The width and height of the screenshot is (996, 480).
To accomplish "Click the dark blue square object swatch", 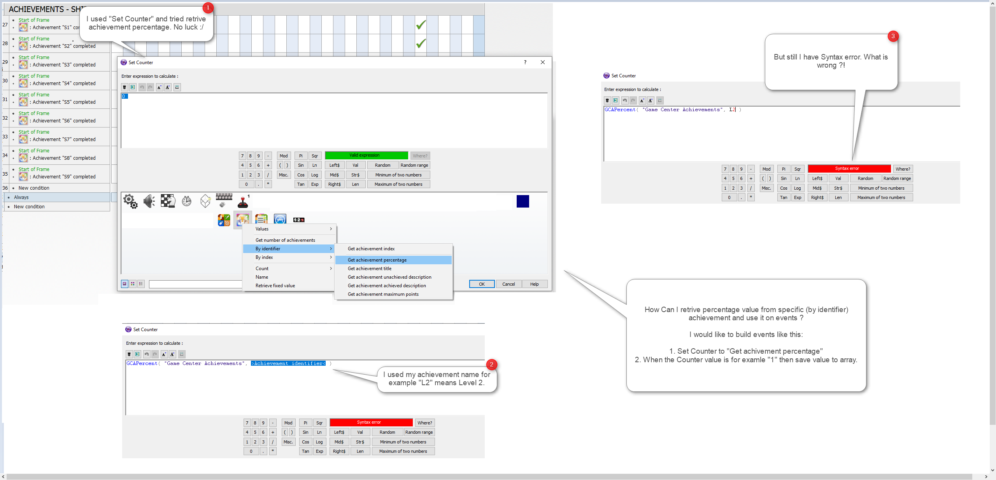I will (x=523, y=201).
